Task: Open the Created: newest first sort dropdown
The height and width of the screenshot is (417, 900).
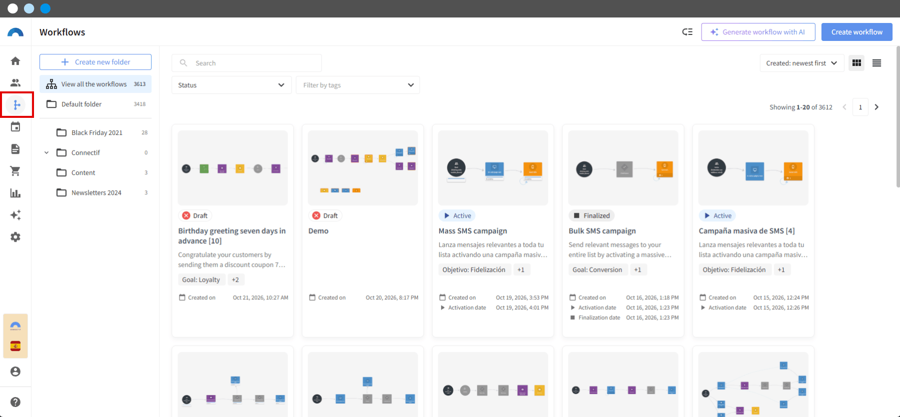Action: (801, 63)
